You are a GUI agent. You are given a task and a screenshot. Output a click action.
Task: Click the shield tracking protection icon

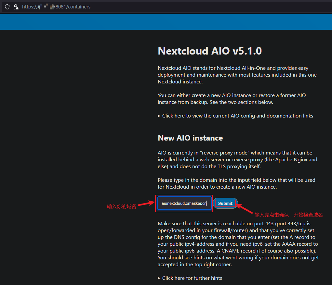7,7
